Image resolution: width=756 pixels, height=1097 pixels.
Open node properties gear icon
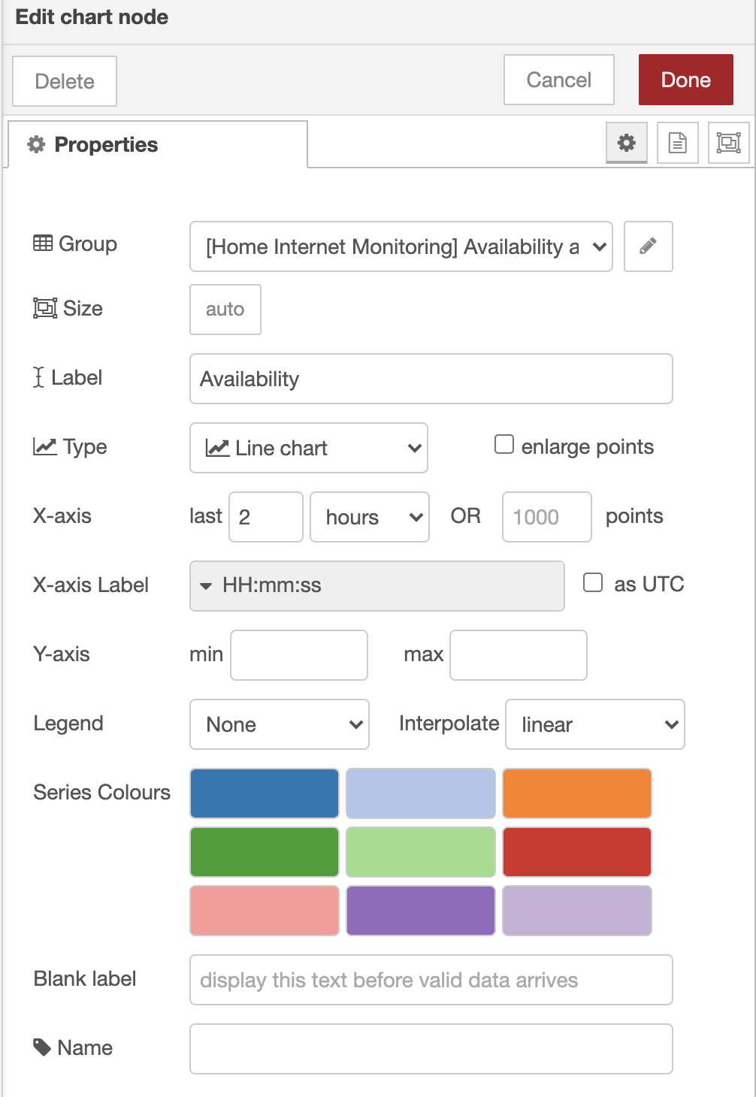(627, 143)
